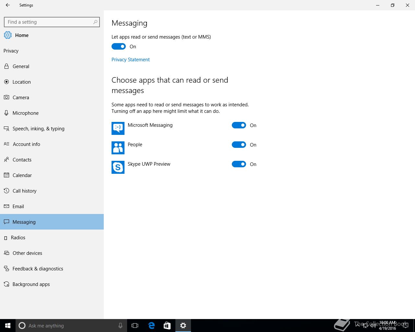Select Contacts in the sidebar
Image resolution: width=415 pixels, height=332 pixels.
(52, 160)
